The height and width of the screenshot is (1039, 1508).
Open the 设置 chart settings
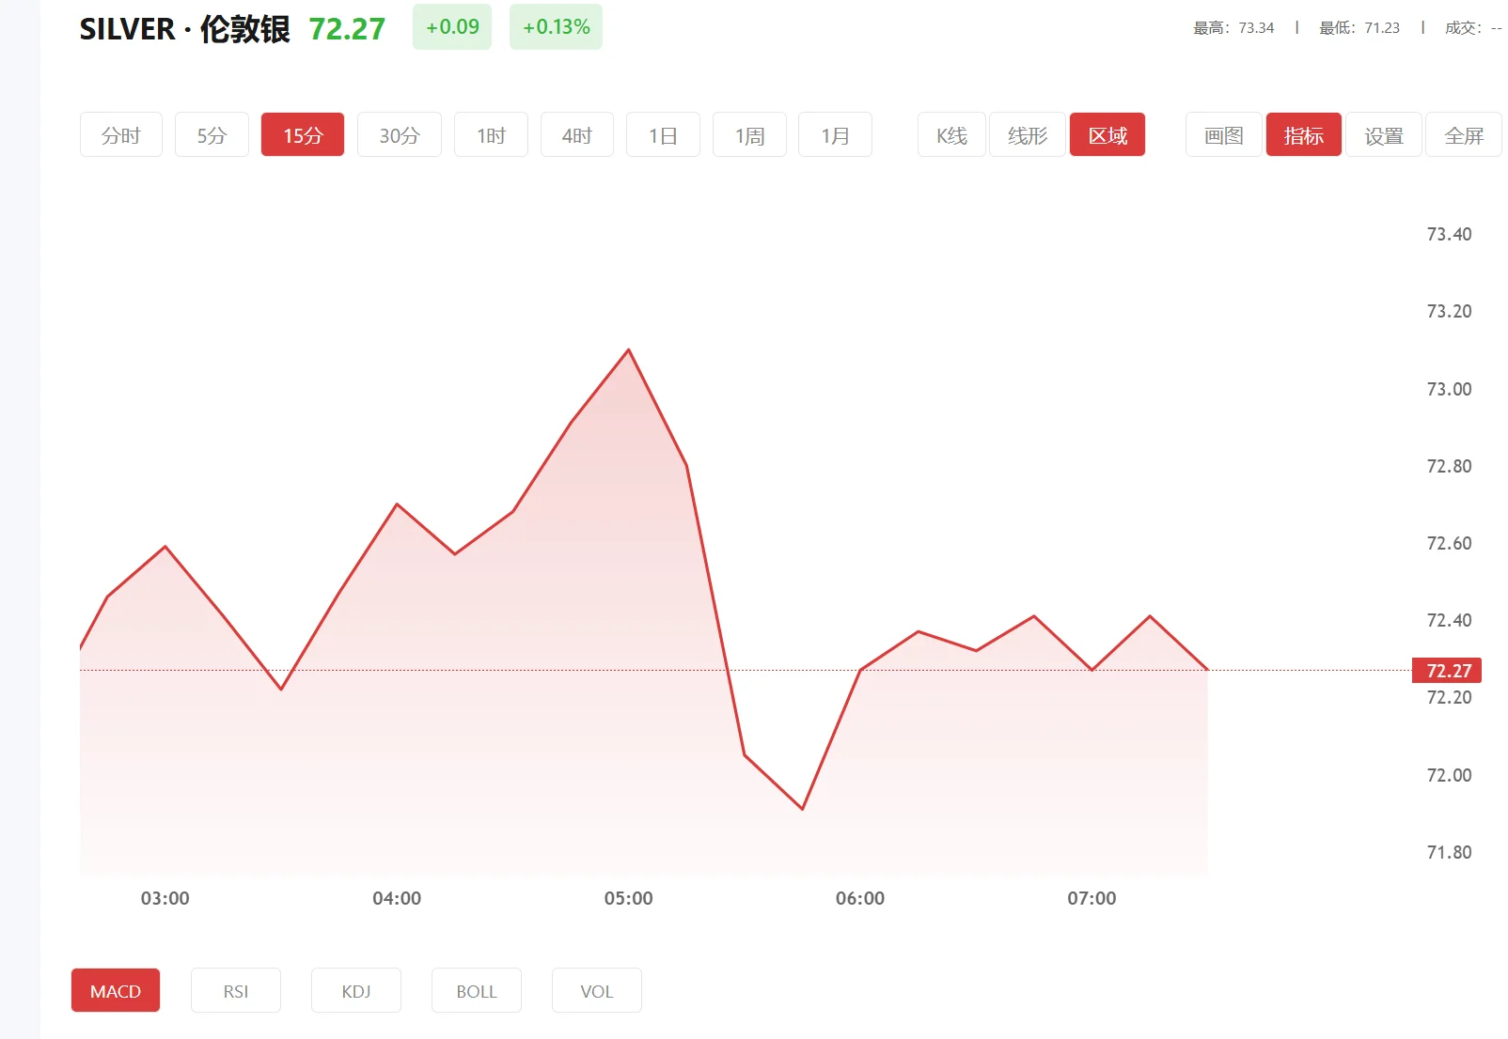tap(1383, 134)
